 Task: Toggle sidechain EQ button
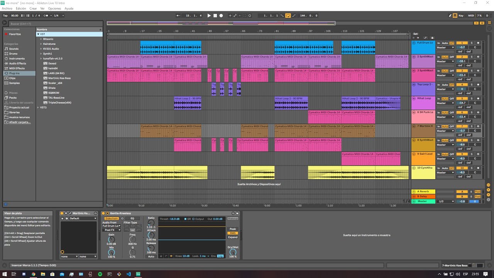132,219
